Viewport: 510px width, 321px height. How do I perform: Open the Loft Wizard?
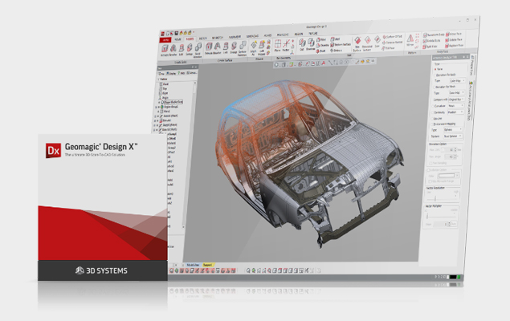262,48
